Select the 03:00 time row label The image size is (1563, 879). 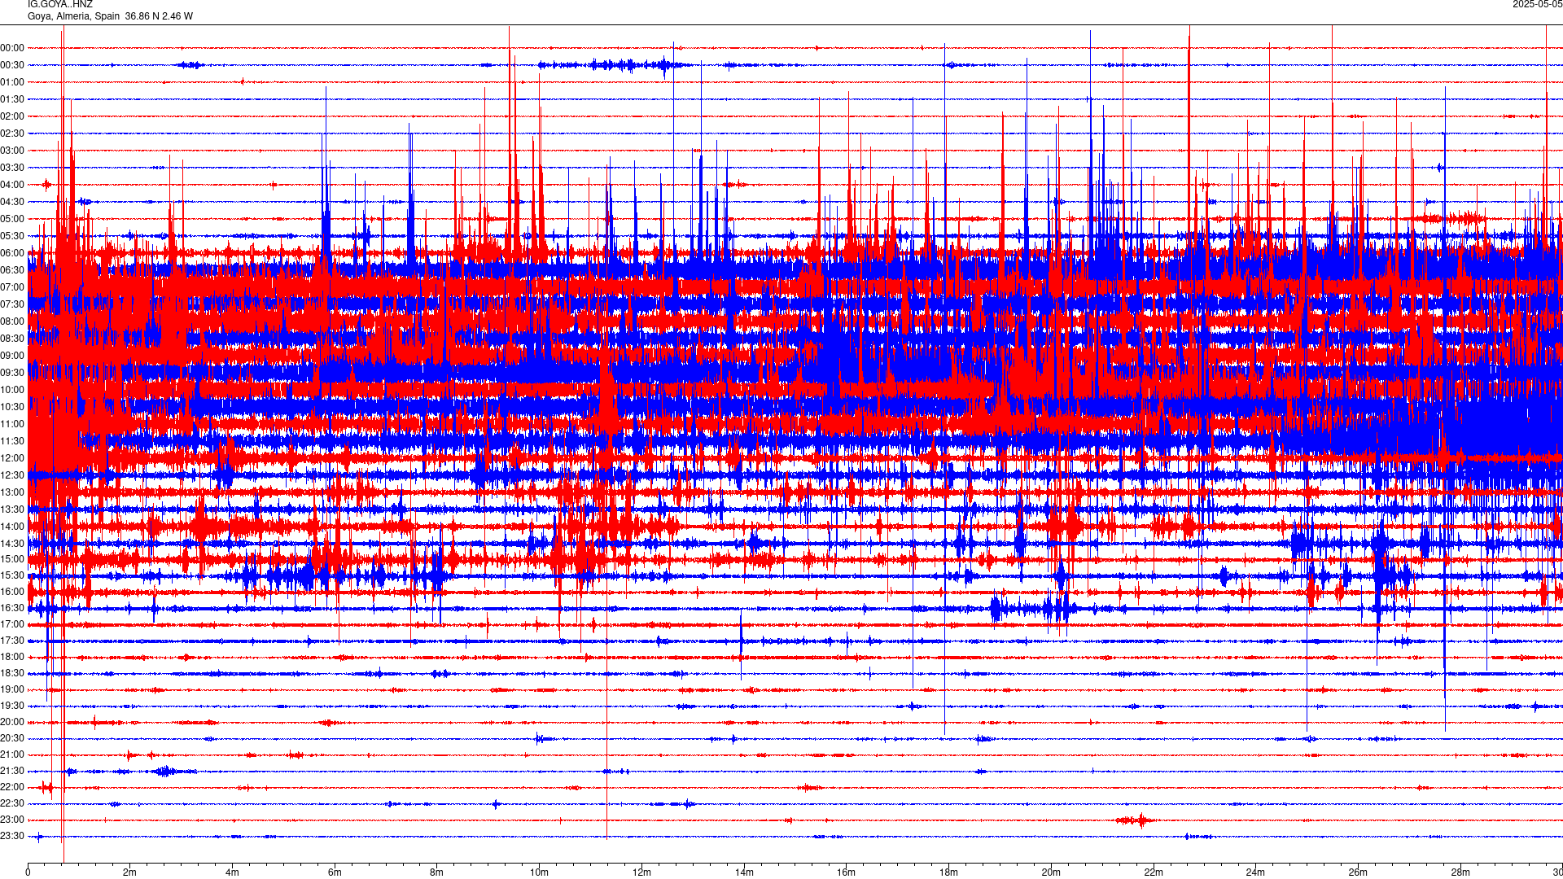click(12, 151)
